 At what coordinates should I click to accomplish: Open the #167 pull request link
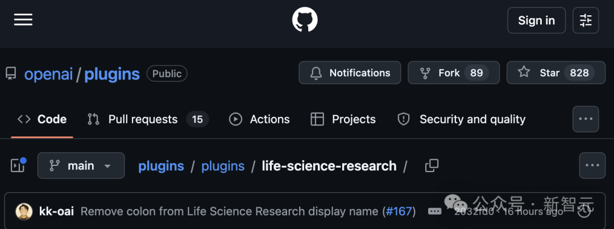pyautogui.click(x=399, y=211)
